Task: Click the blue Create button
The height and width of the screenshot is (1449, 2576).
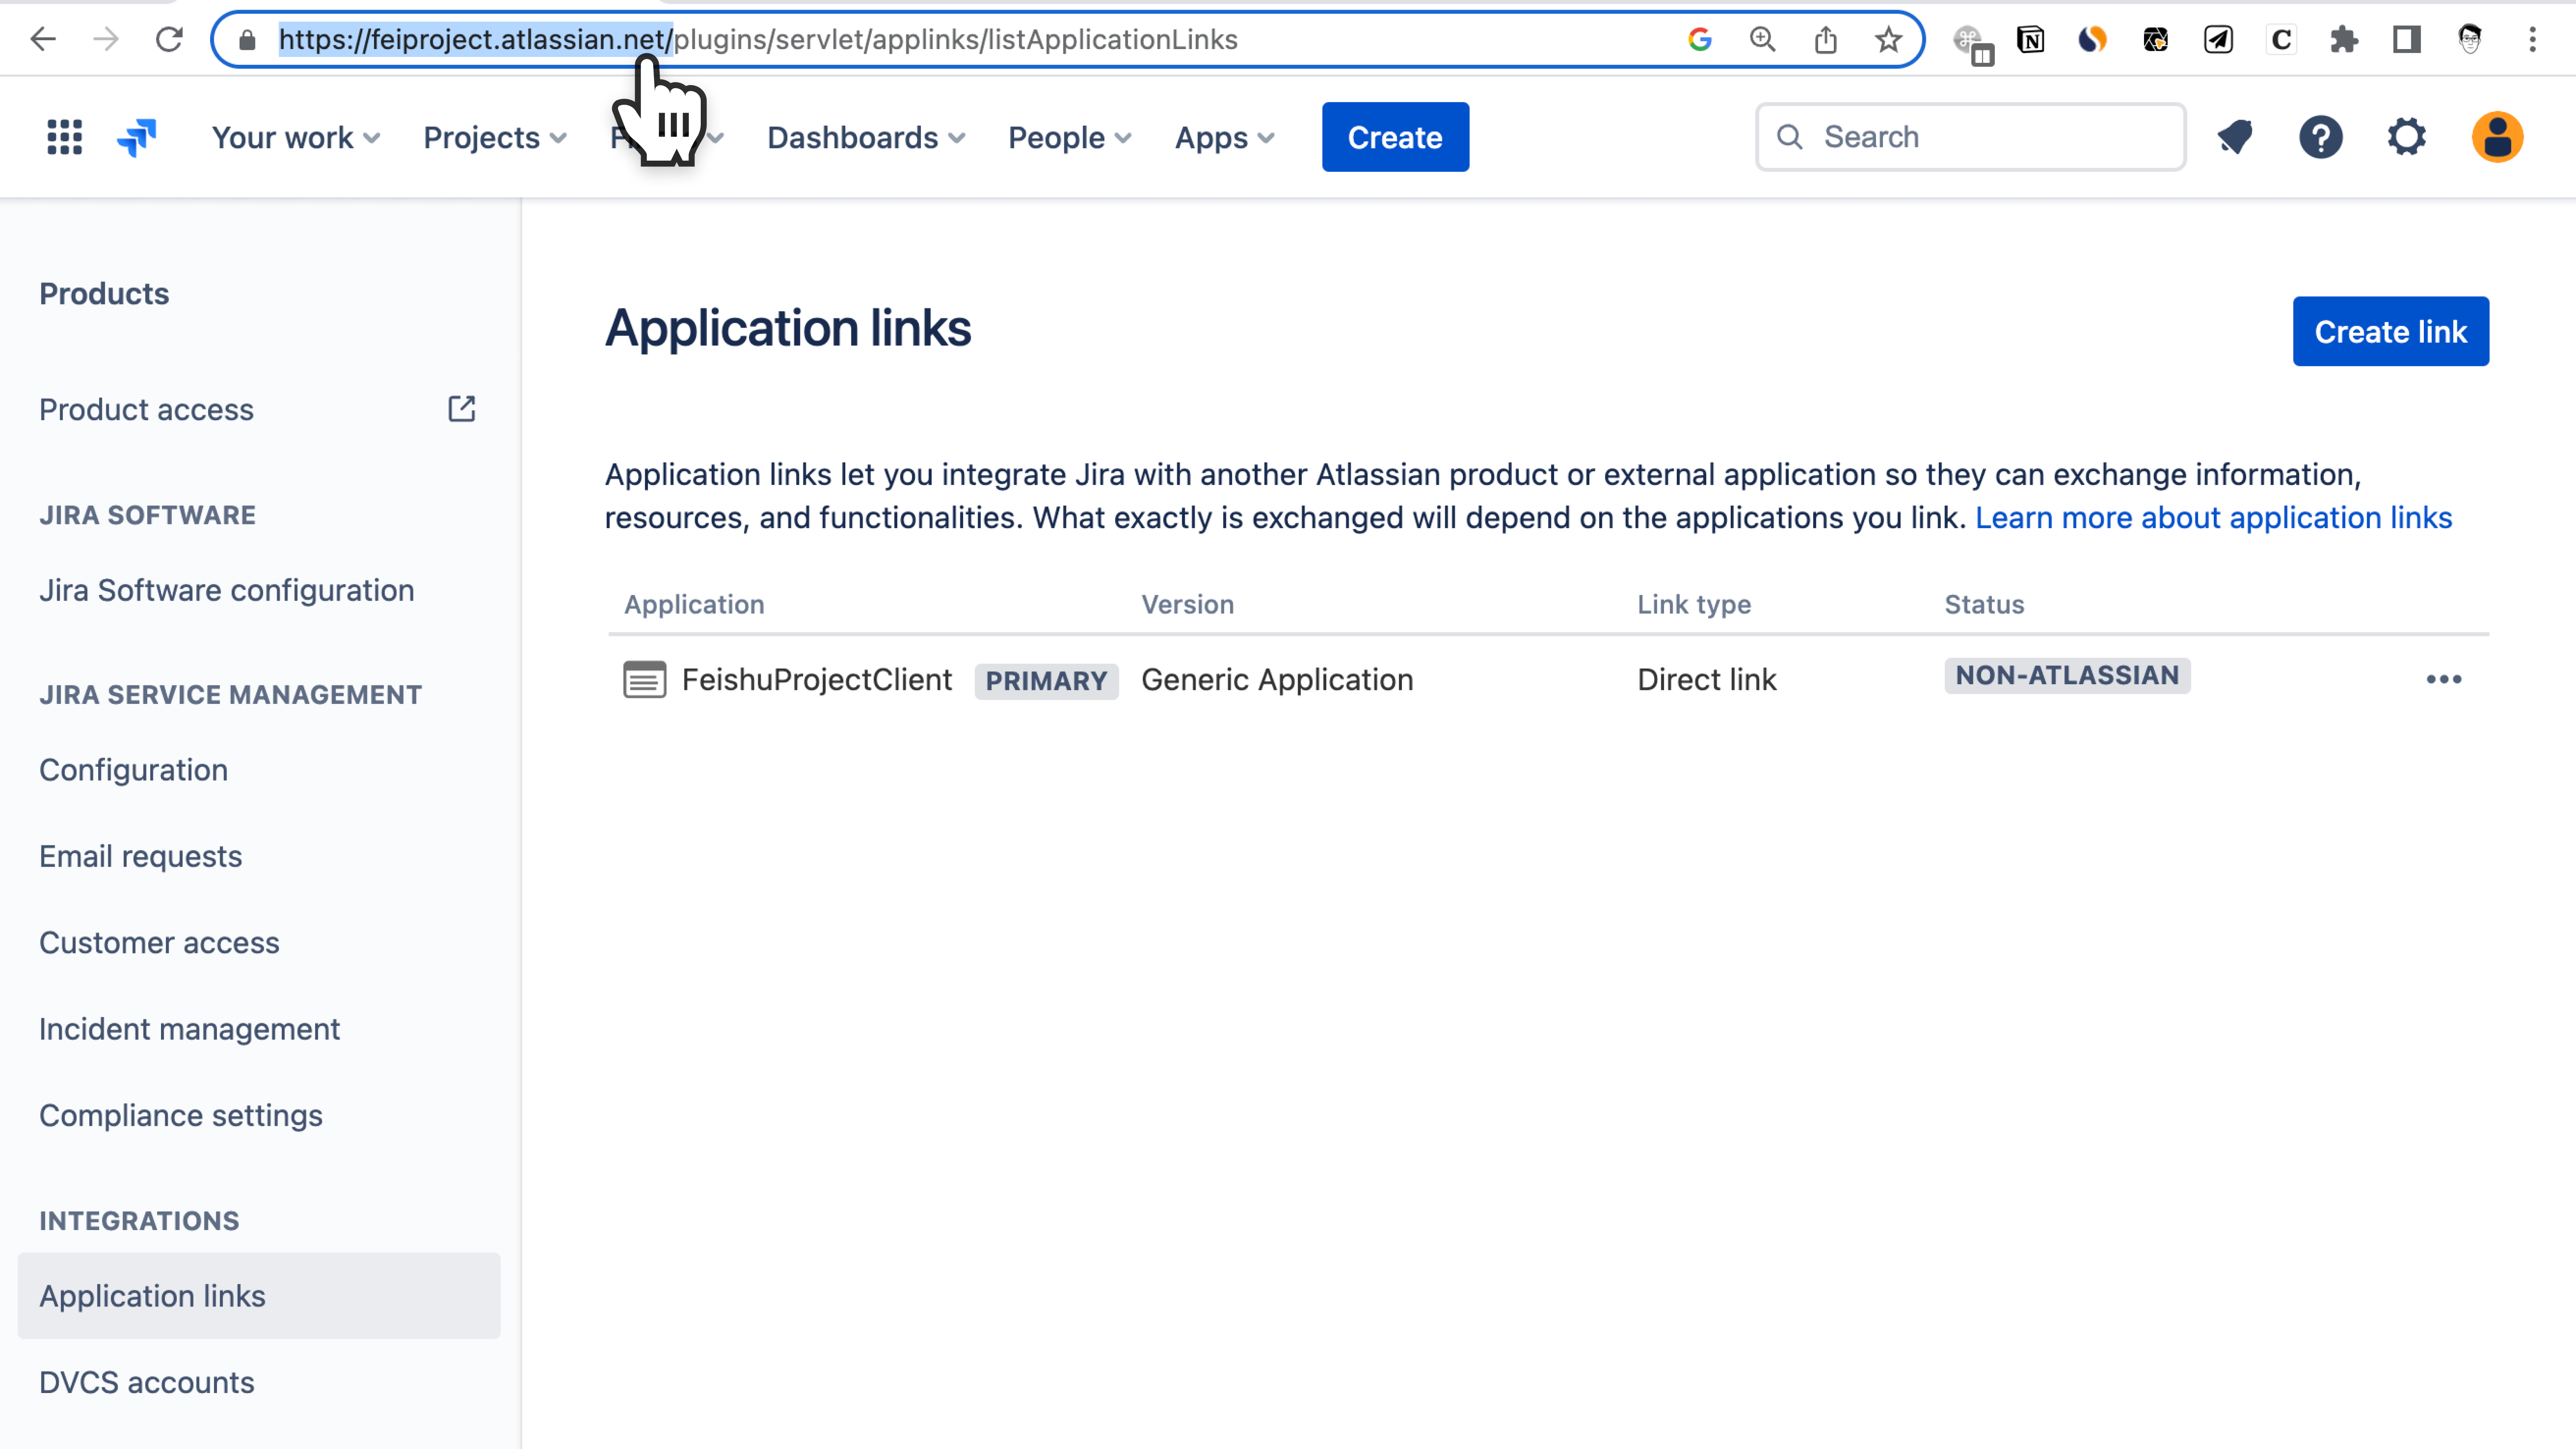Action: tap(1395, 137)
